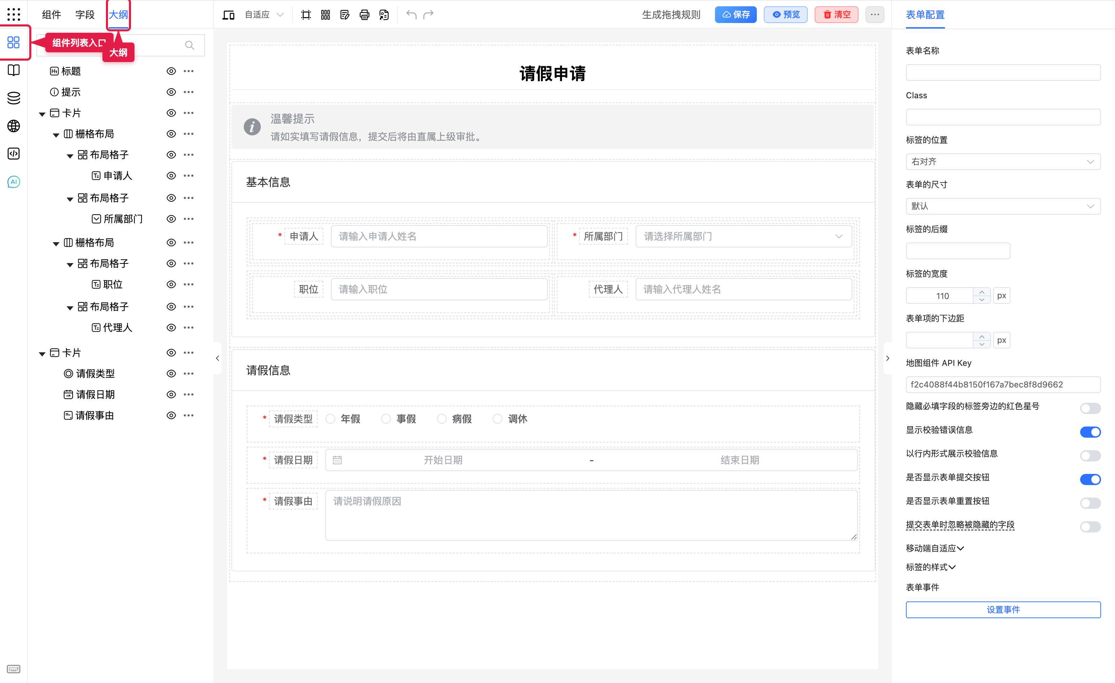Toggle visibility of 申请人 in outline
1115x683 pixels.
171,176
